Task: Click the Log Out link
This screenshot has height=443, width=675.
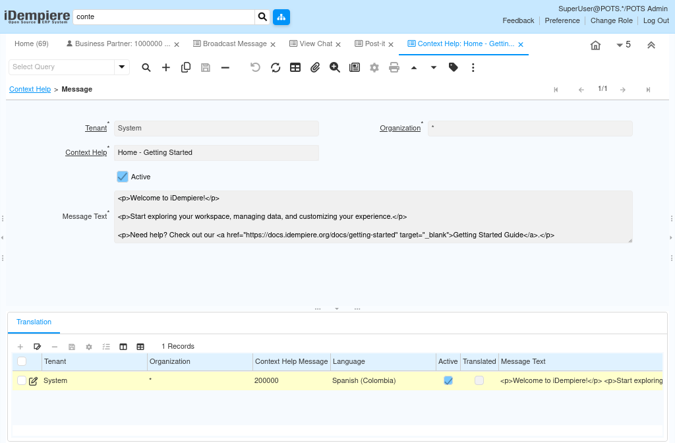Action: (x=656, y=20)
